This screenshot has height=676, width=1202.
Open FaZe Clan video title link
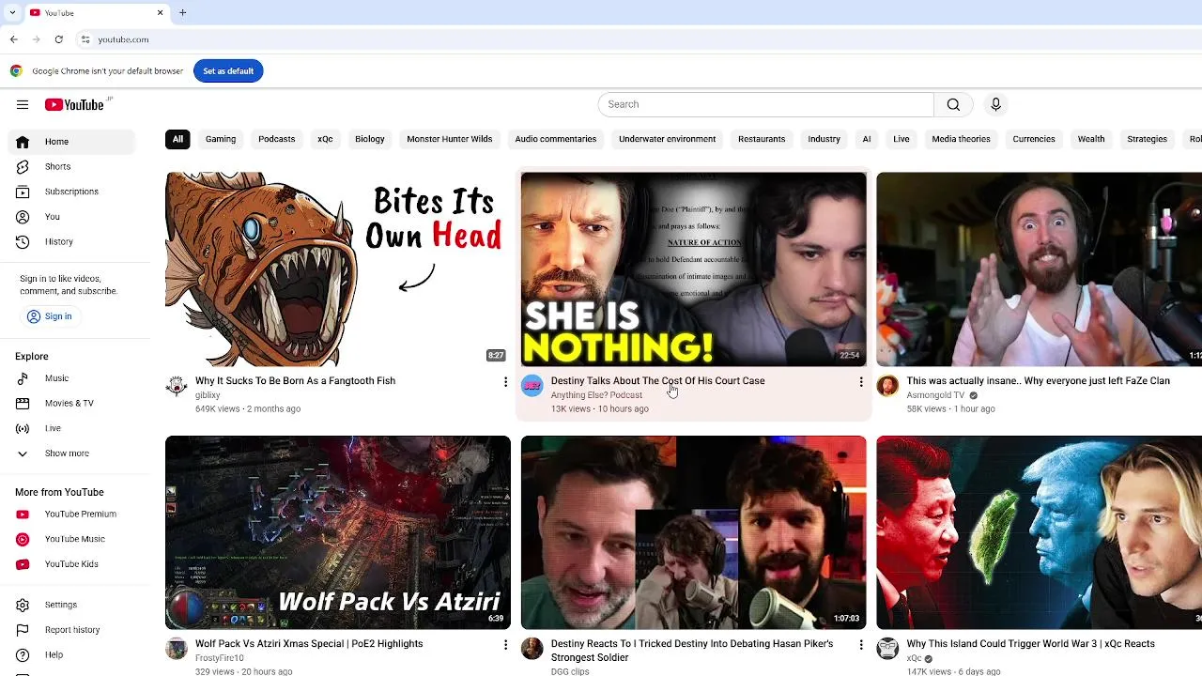pos(1038,381)
